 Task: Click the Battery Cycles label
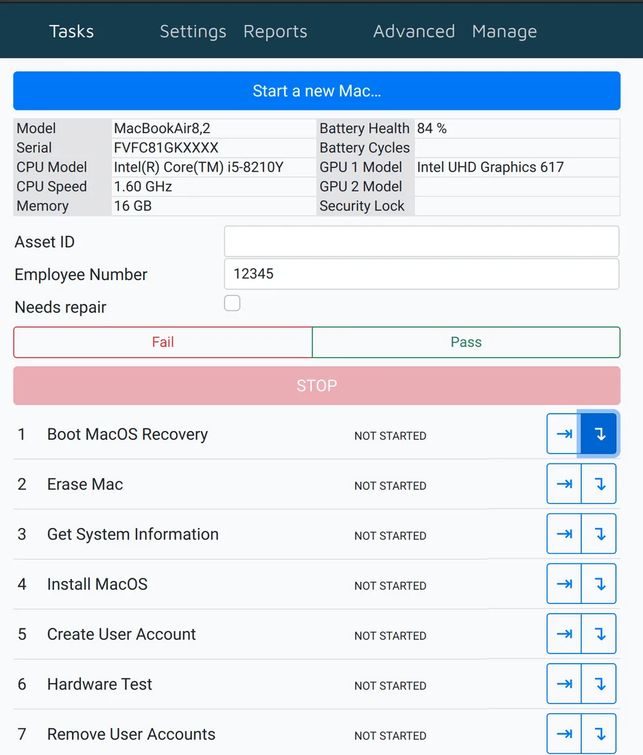(x=365, y=148)
